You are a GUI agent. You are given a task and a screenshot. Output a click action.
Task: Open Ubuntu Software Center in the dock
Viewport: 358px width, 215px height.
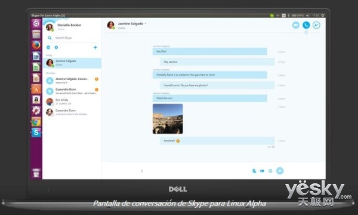tap(36, 89)
